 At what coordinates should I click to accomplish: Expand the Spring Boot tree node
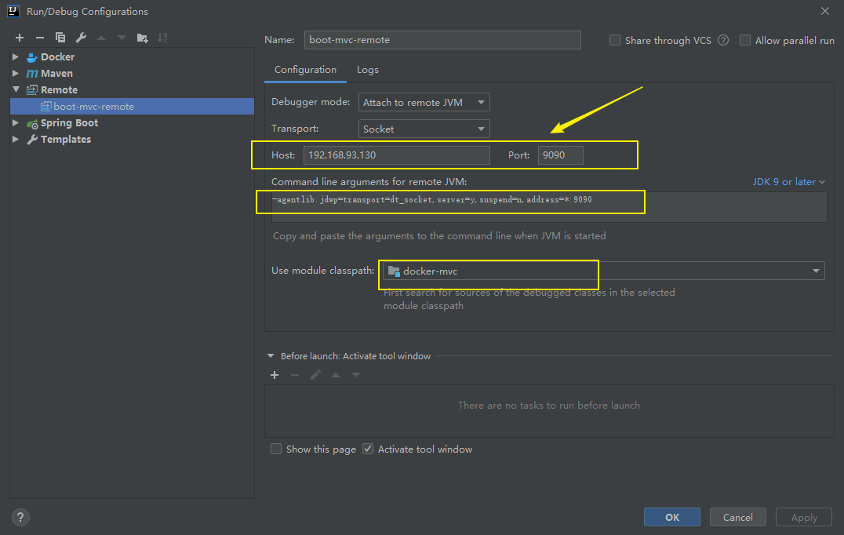point(16,122)
